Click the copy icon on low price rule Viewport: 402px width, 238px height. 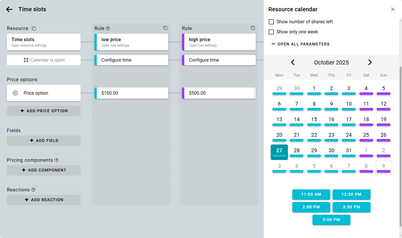[x=165, y=28]
